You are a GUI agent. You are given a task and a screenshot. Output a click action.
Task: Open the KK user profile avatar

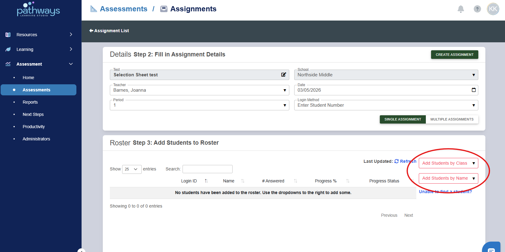pyautogui.click(x=493, y=9)
